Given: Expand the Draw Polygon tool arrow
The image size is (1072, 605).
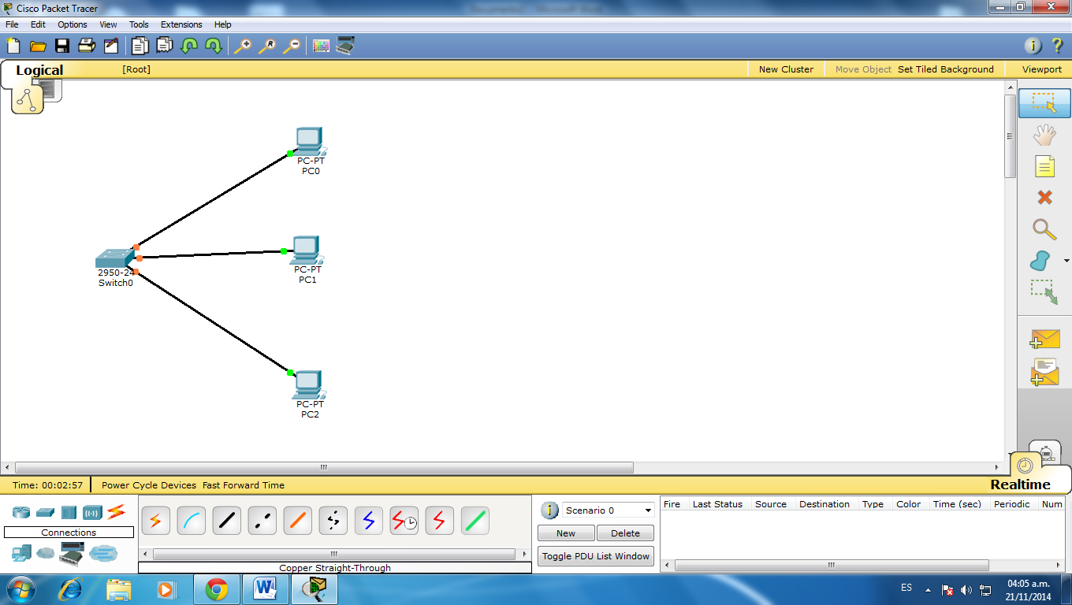Looking at the screenshot, I should [x=1066, y=261].
